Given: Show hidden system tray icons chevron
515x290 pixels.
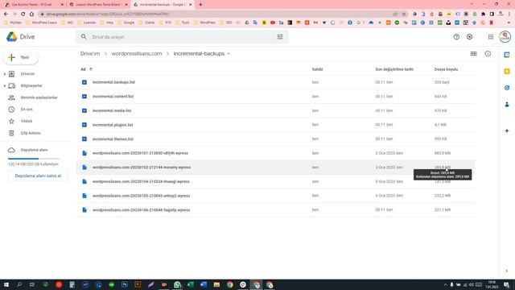Looking at the screenshot, I should coord(445,284).
